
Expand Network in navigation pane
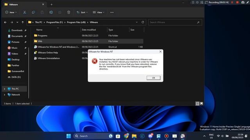tap(4, 95)
